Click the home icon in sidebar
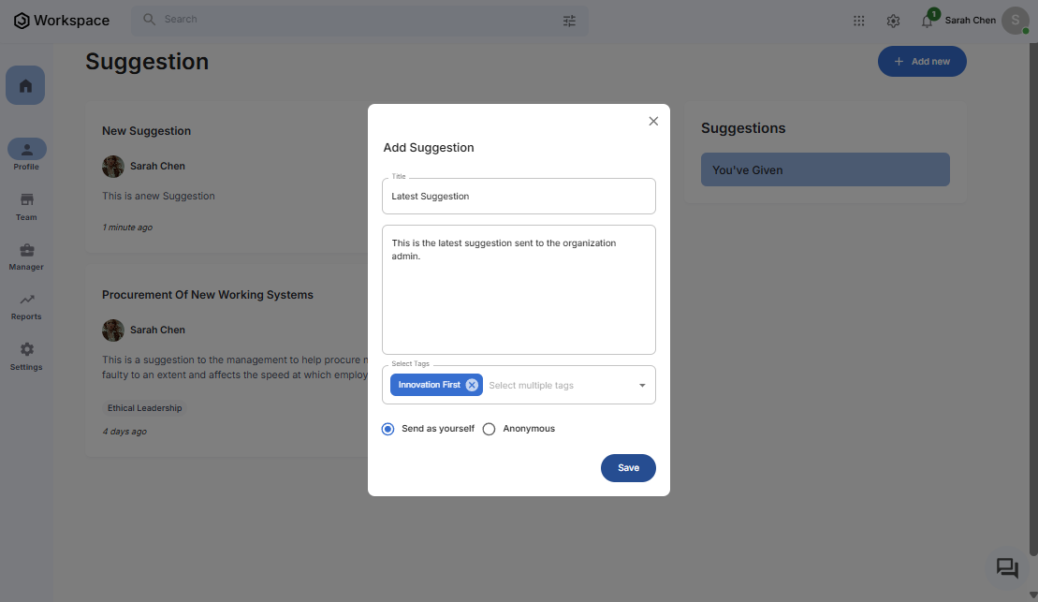The height and width of the screenshot is (602, 1038). (25, 86)
